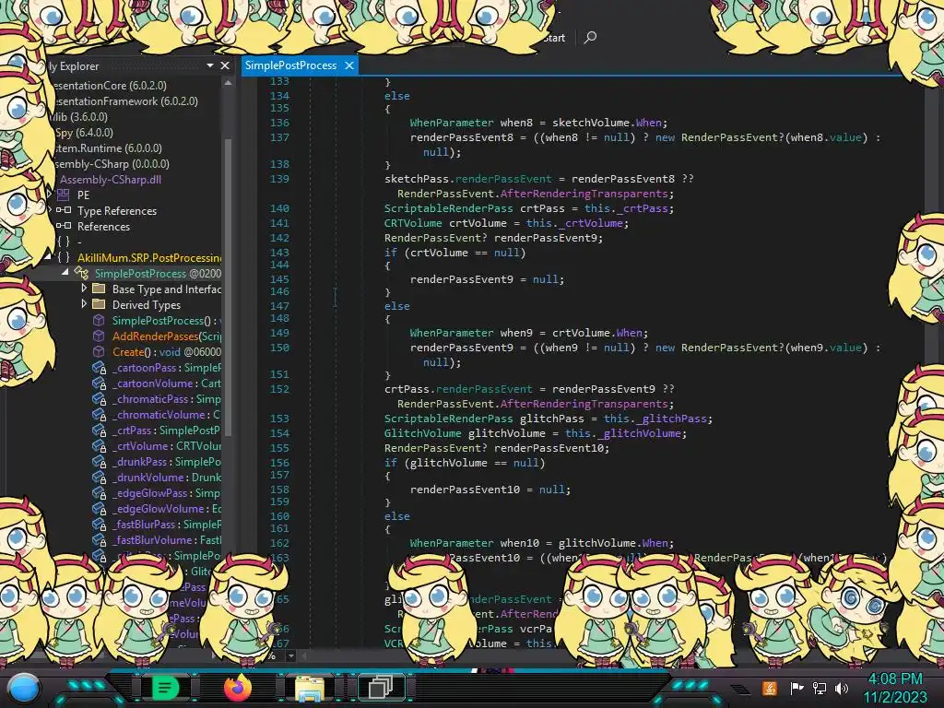Click the _chromaticPass field icon
This screenshot has width=944, height=708.
100,398
